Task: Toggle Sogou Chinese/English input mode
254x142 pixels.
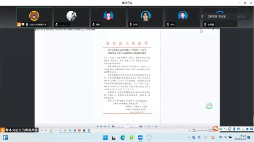Action: click(221, 129)
